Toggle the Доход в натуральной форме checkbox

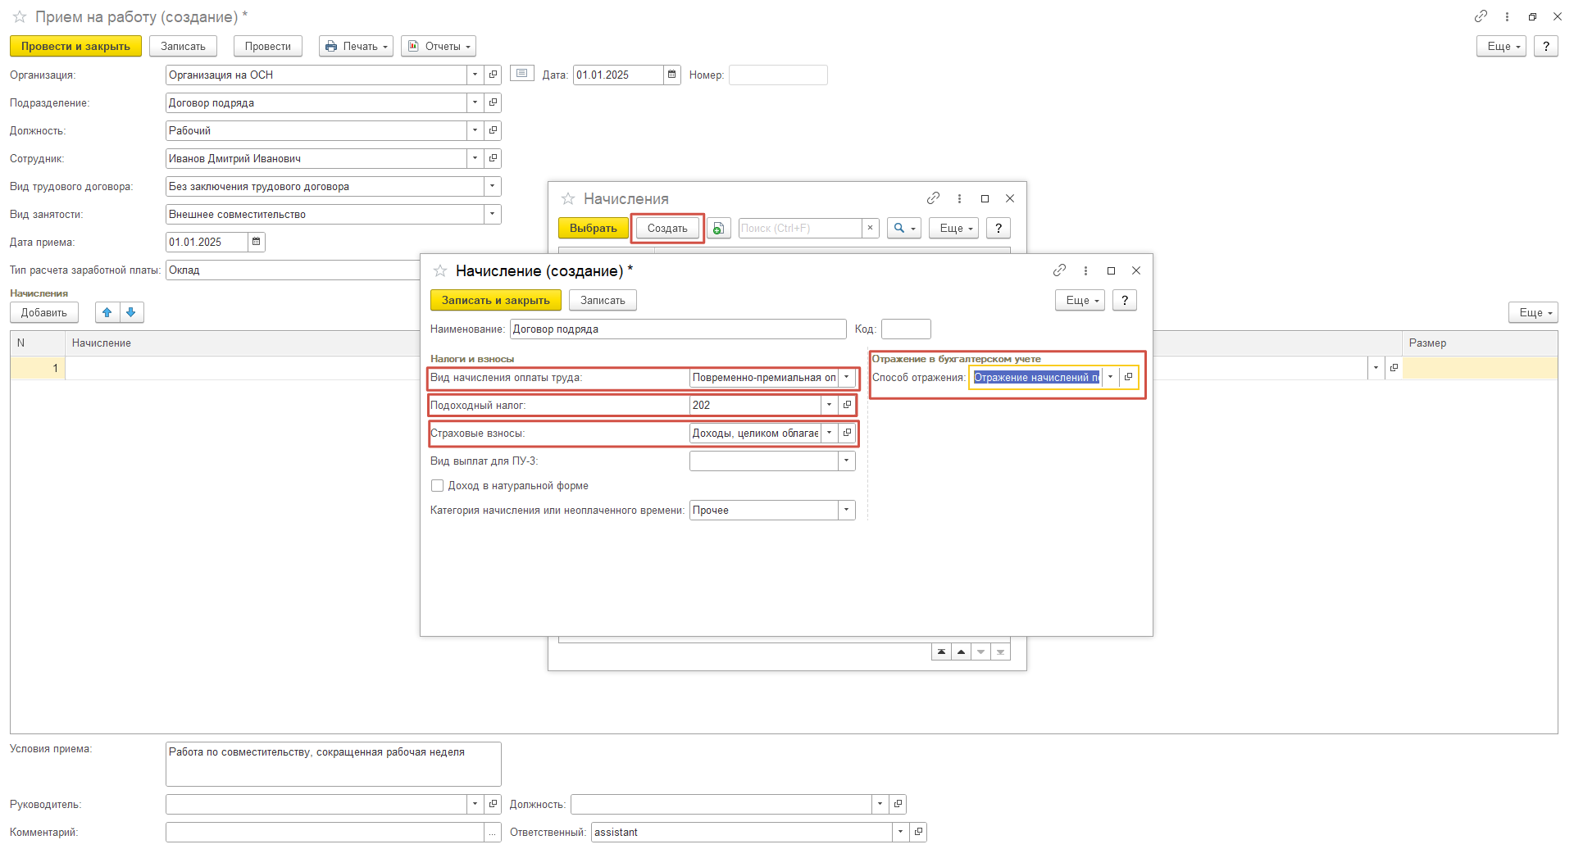coord(438,486)
